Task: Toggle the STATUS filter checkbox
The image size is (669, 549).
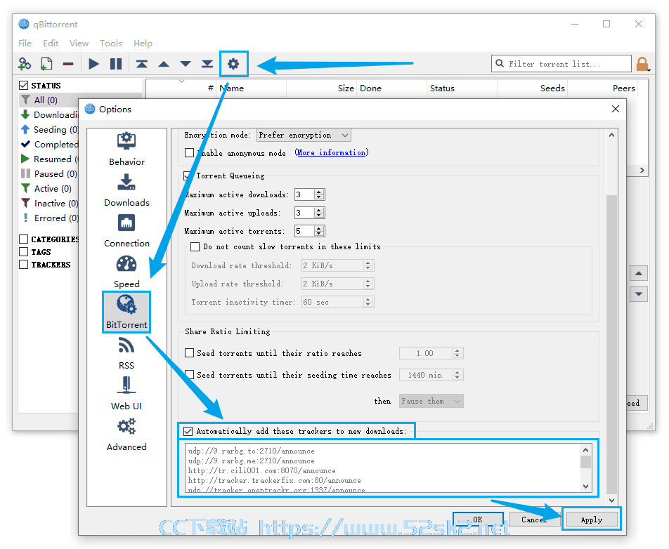Action: click(x=24, y=86)
